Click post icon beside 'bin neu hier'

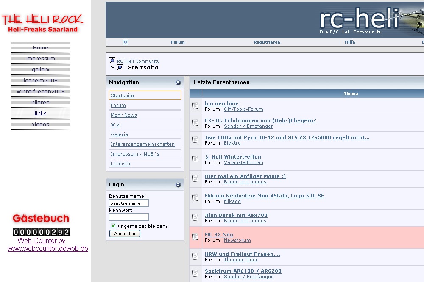[195, 106]
